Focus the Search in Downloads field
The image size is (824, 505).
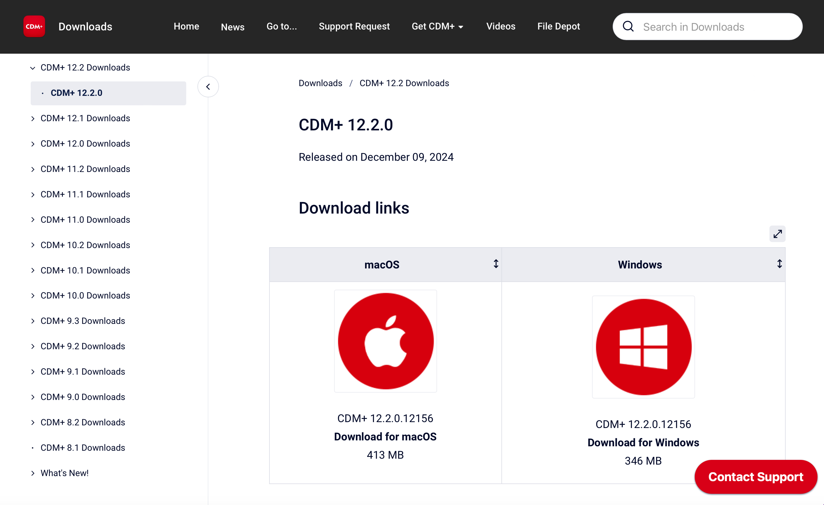point(716,27)
